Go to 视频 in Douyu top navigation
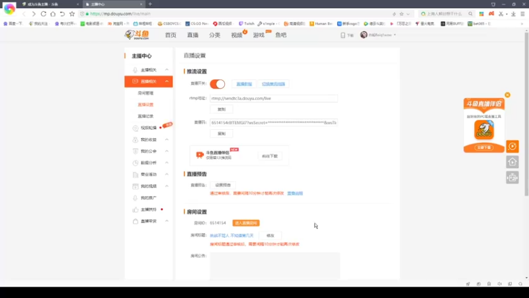The height and width of the screenshot is (298, 529). tap(237, 35)
